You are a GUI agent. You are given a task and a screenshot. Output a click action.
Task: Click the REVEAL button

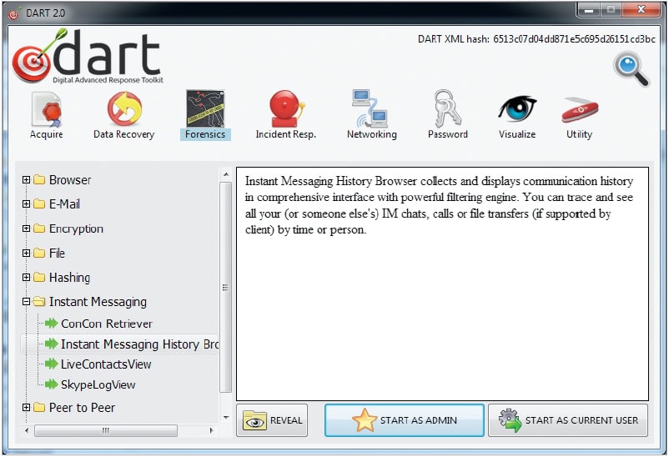click(272, 420)
